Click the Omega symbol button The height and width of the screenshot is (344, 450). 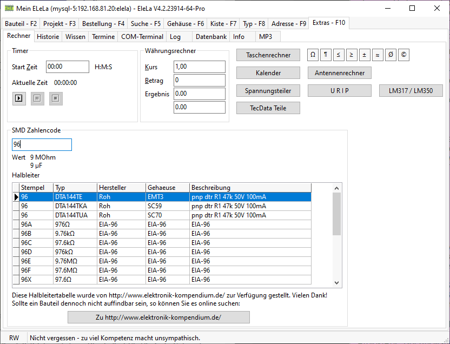pos(313,55)
